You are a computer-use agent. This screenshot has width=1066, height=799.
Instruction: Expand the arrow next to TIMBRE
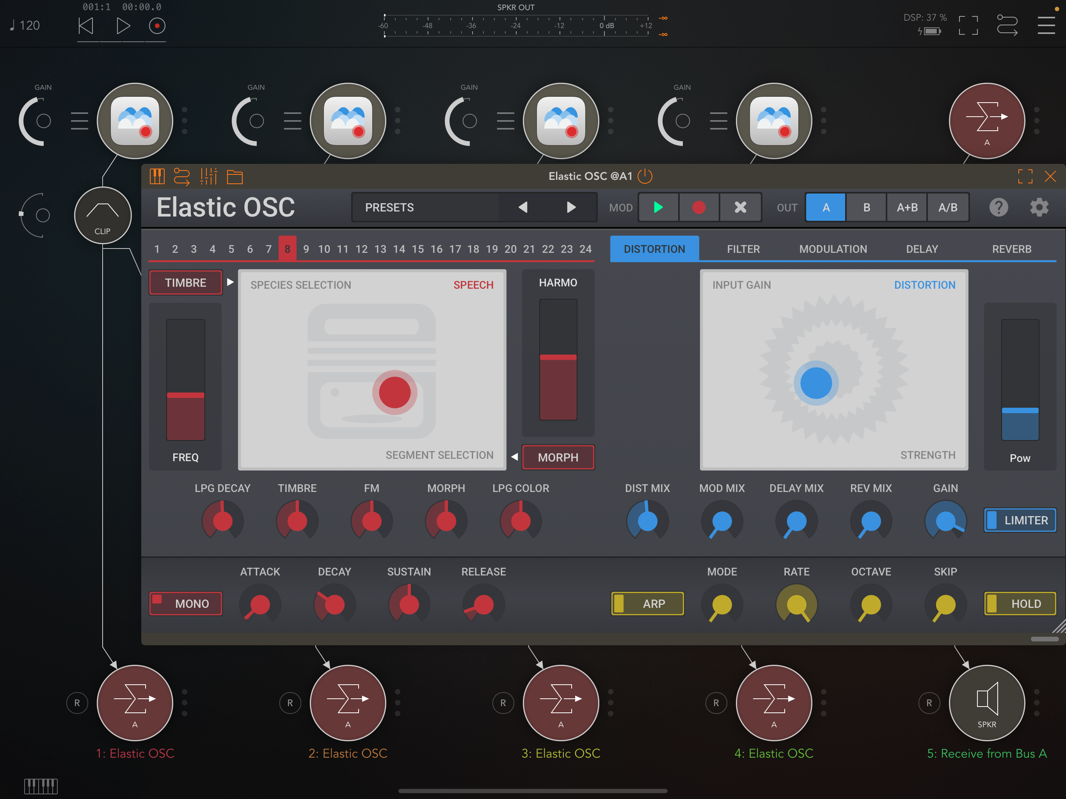point(230,282)
